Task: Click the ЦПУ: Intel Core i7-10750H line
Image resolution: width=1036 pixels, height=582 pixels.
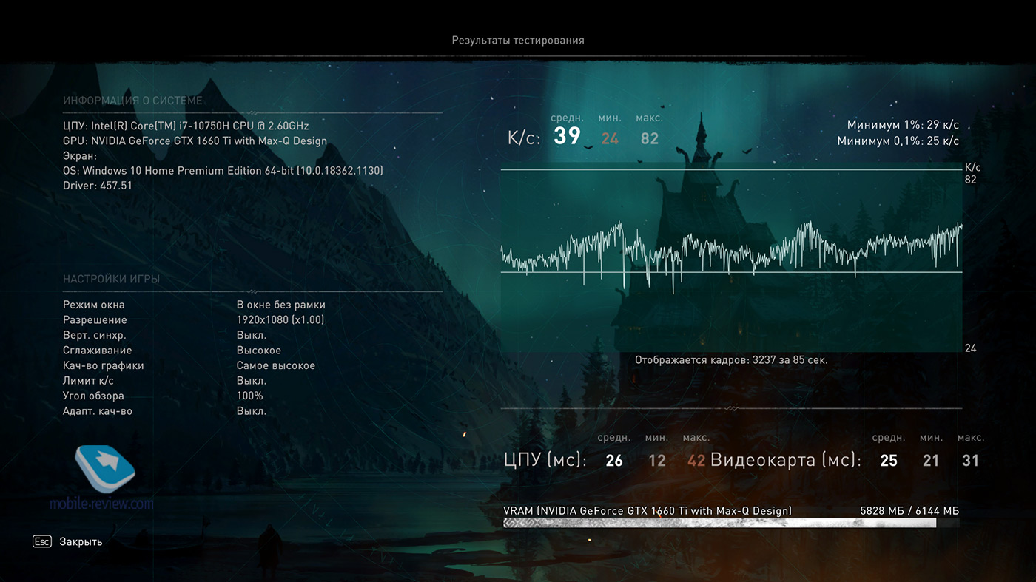Action: (x=186, y=126)
